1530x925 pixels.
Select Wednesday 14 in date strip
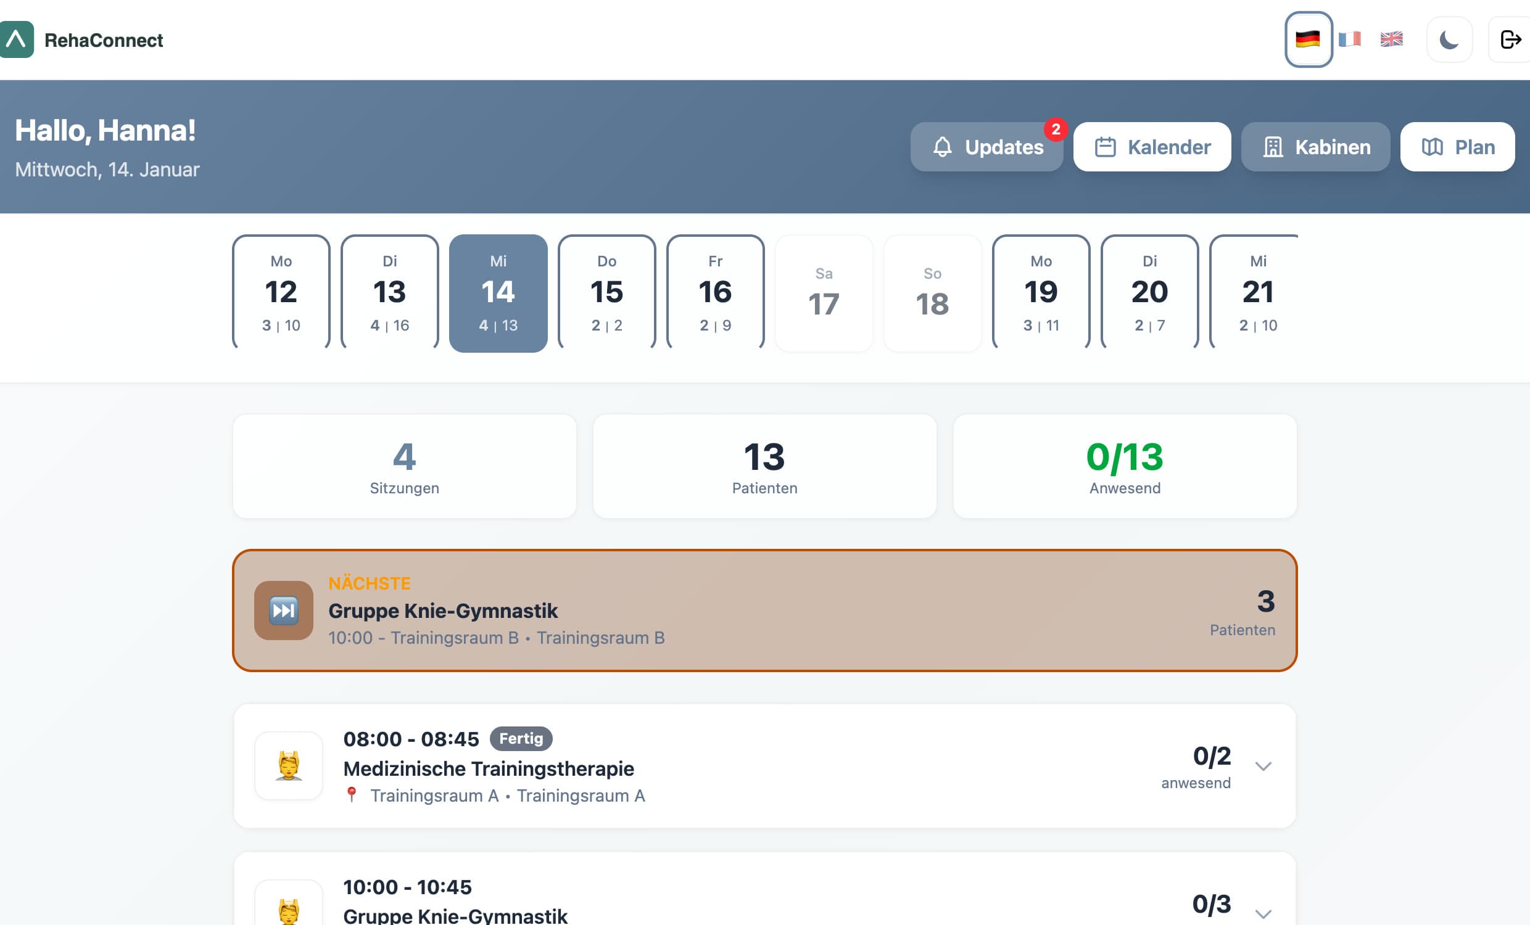[x=498, y=292]
